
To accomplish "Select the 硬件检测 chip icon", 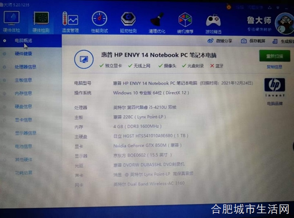I will pyautogui.click(x=41, y=18).
